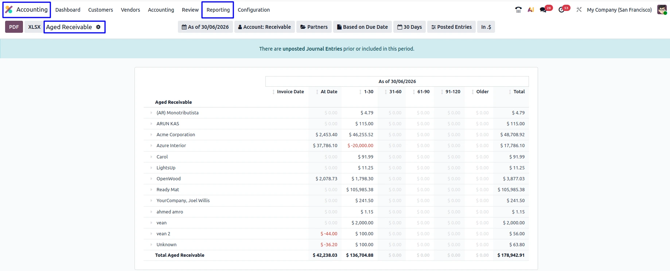Image resolution: width=670 pixels, height=271 pixels.
Task: Expand the Carol partner row
Action: point(151,157)
